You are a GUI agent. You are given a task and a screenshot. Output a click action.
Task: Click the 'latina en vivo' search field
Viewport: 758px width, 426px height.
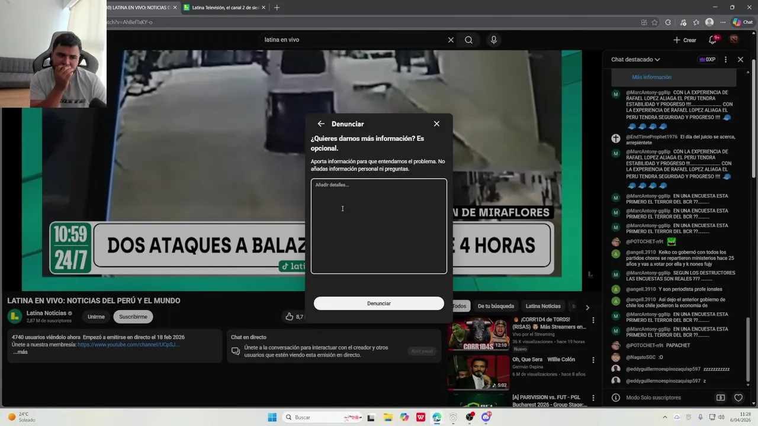(x=352, y=40)
